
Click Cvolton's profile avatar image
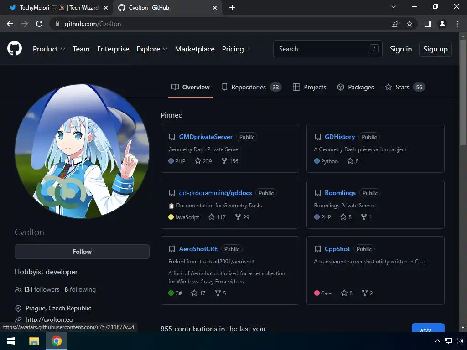tap(82, 151)
